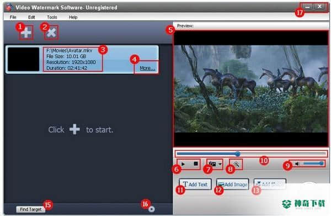331x216 pixels.
Task: Click the video seek bar handle
Action: tap(238, 154)
